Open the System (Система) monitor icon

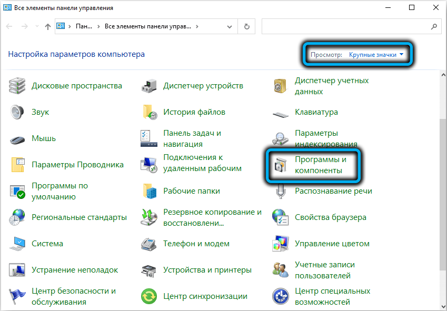click(x=17, y=244)
